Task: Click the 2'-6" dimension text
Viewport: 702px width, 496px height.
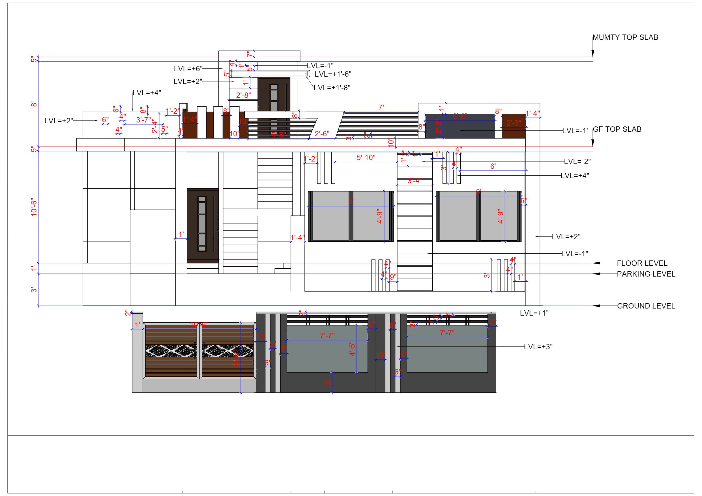Action: click(322, 133)
